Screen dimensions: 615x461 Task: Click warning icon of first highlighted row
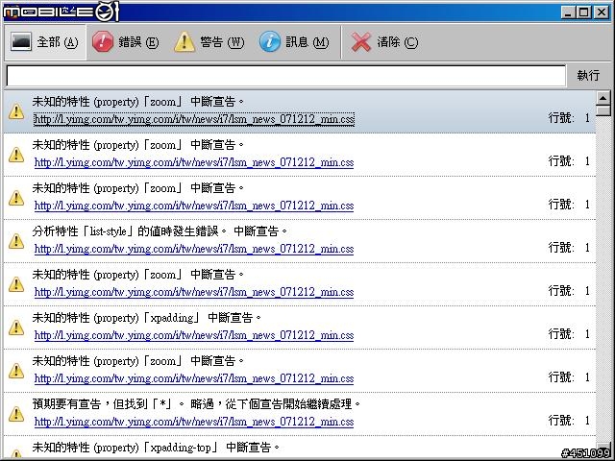coord(16,111)
